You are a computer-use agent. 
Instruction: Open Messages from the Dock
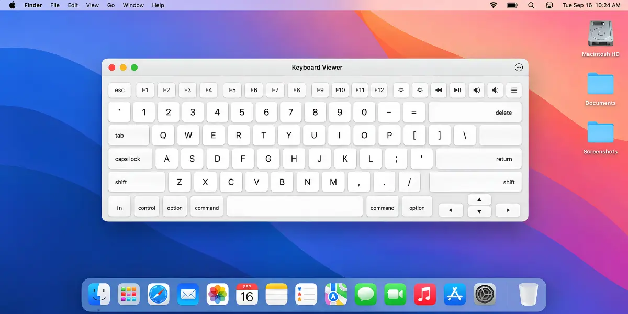(366, 294)
